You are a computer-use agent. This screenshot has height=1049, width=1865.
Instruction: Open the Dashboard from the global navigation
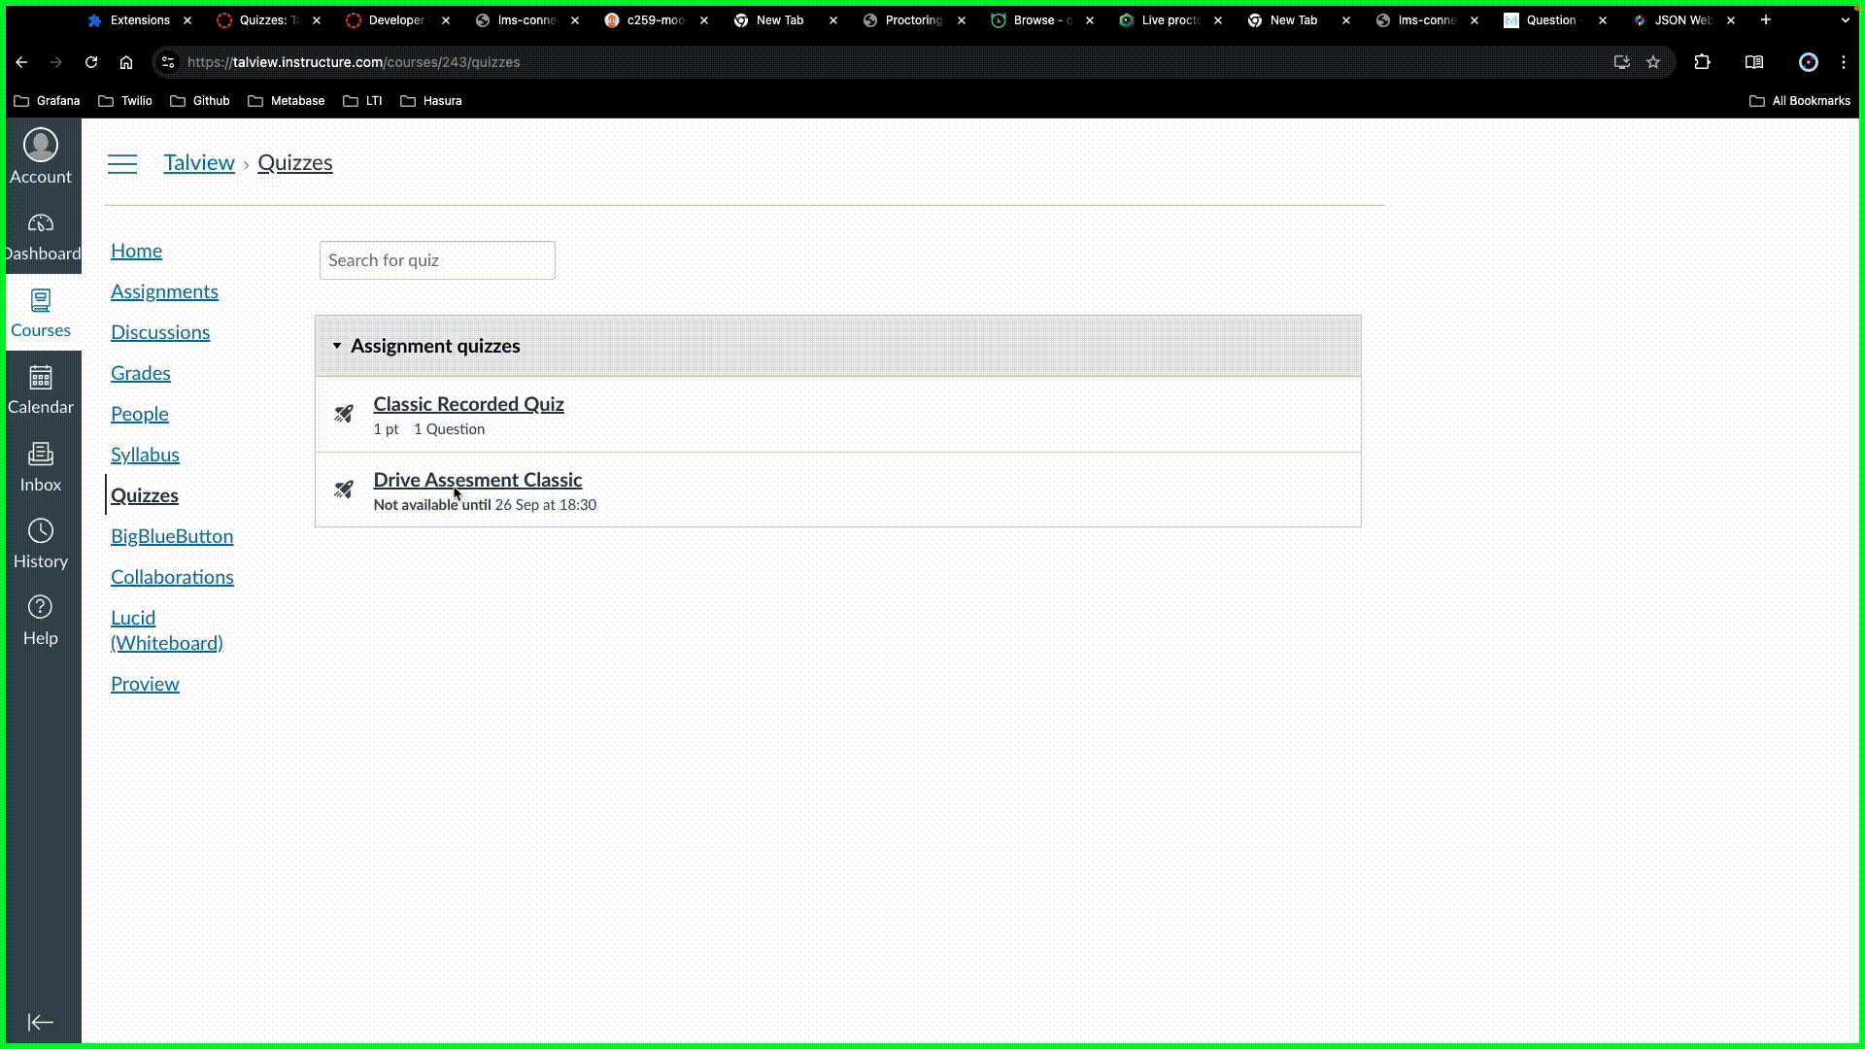[42, 235]
